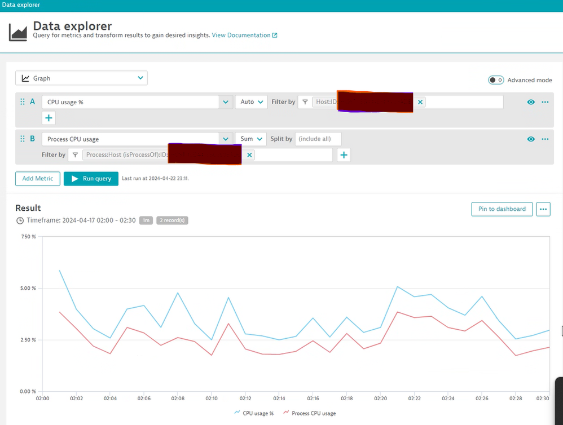This screenshot has width=563, height=425.
Task: Click the Run query button
Action: (91, 179)
